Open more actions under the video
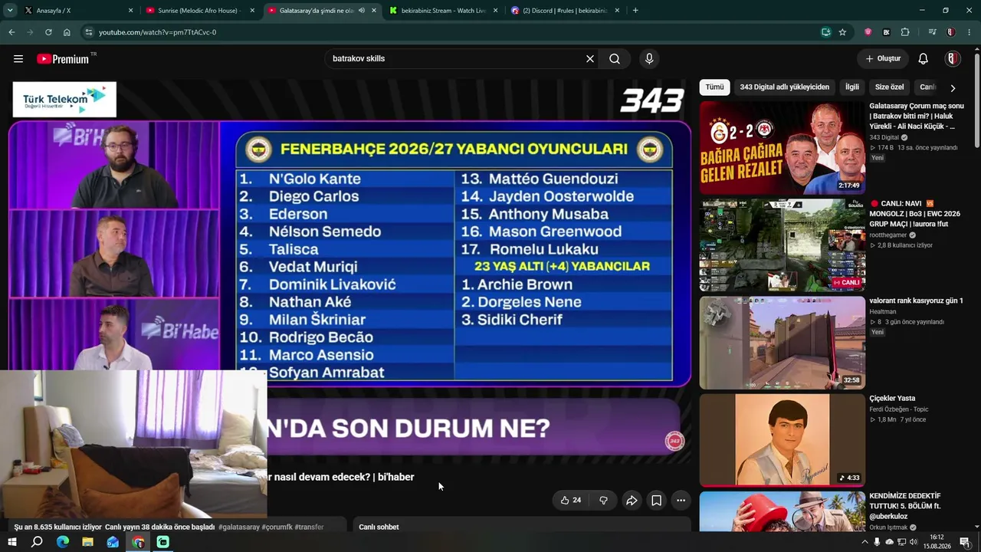 tap(681, 501)
